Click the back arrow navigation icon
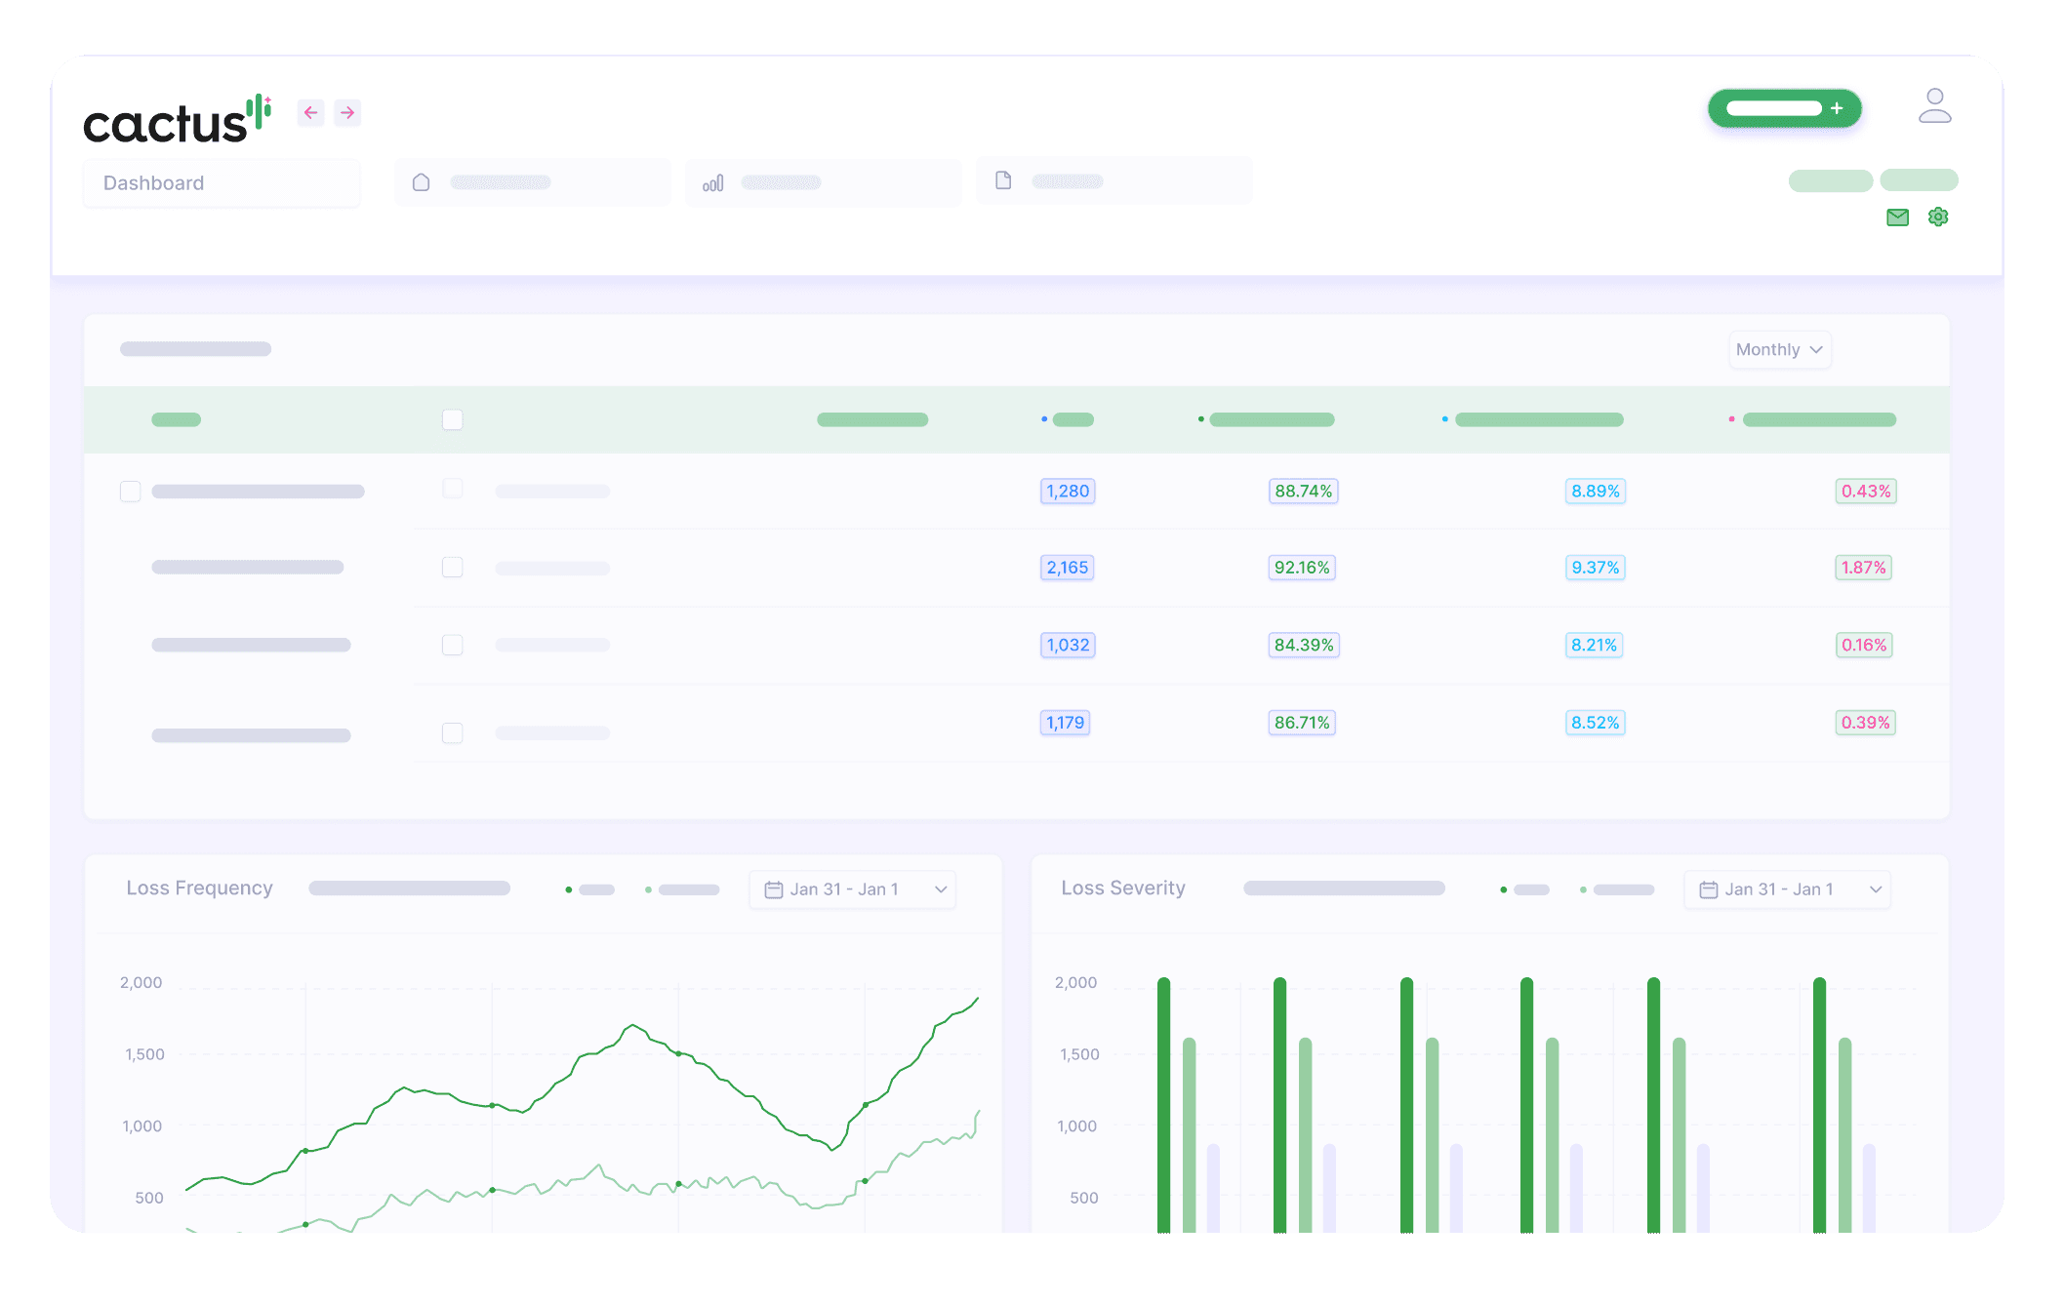Screen dimensions: 2065x1303 coord(310,113)
